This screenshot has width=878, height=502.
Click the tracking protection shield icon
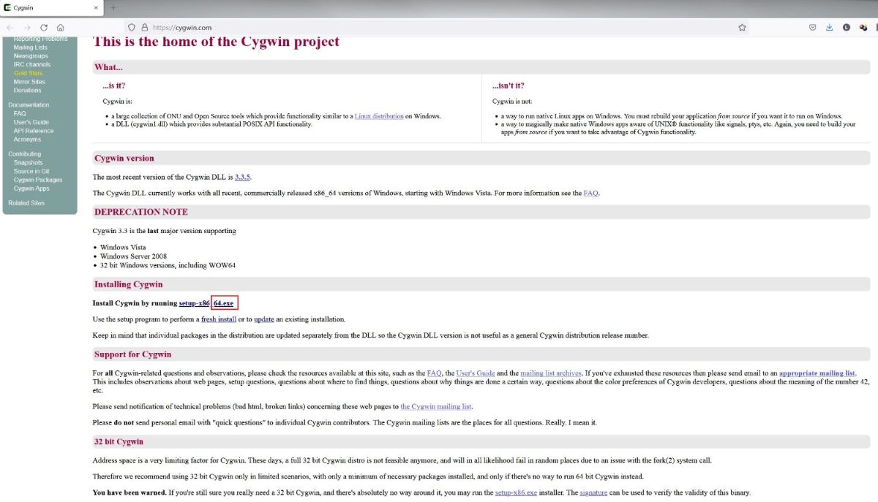point(131,27)
